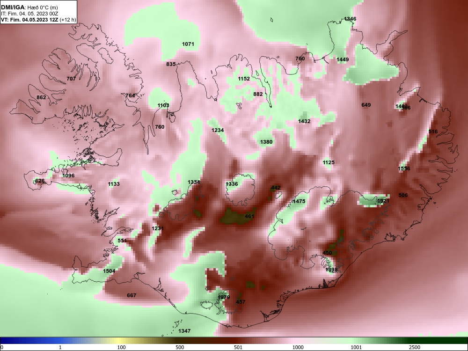Click the legend scale label 501
The width and height of the screenshot is (468, 351).
coord(238,347)
